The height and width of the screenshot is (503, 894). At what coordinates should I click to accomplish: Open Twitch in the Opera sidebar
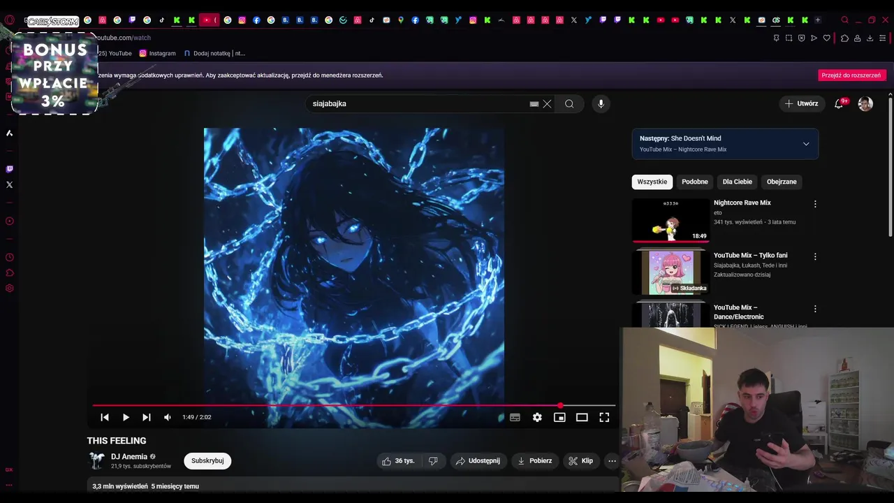click(x=9, y=169)
